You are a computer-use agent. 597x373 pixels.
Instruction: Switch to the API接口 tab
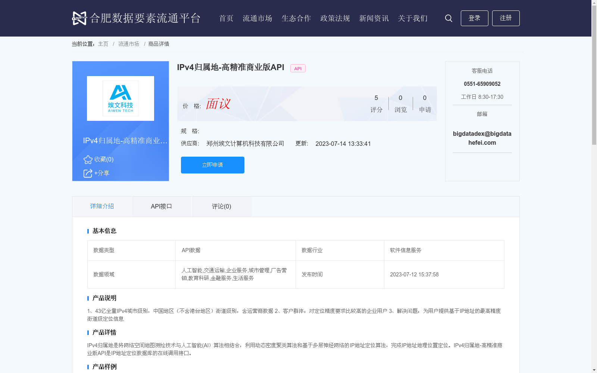click(x=162, y=206)
